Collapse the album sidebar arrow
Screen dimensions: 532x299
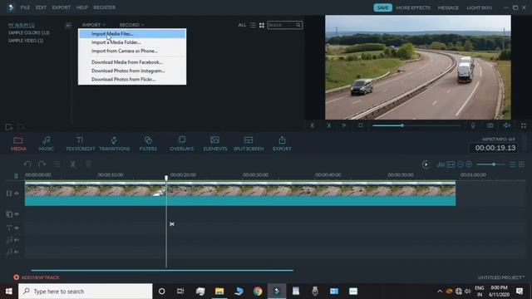pos(68,25)
